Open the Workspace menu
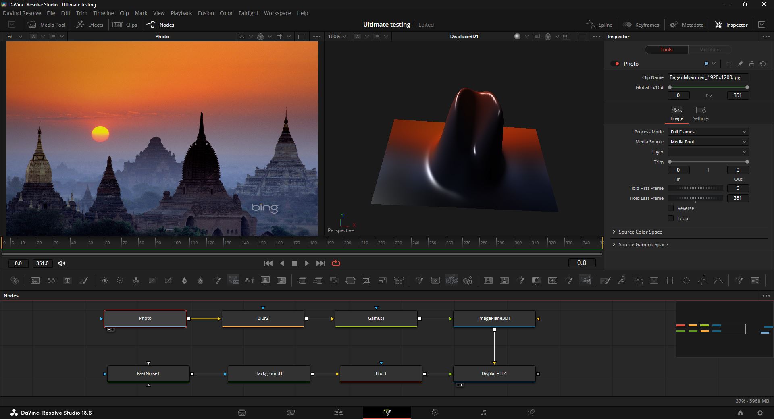The image size is (774, 419). pyautogui.click(x=277, y=13)
